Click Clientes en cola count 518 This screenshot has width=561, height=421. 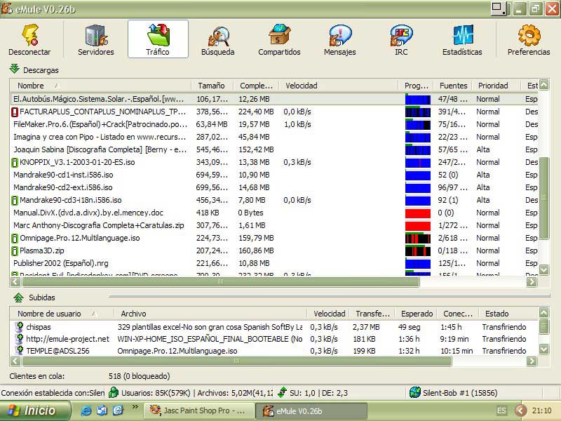[x=139, y=376]
